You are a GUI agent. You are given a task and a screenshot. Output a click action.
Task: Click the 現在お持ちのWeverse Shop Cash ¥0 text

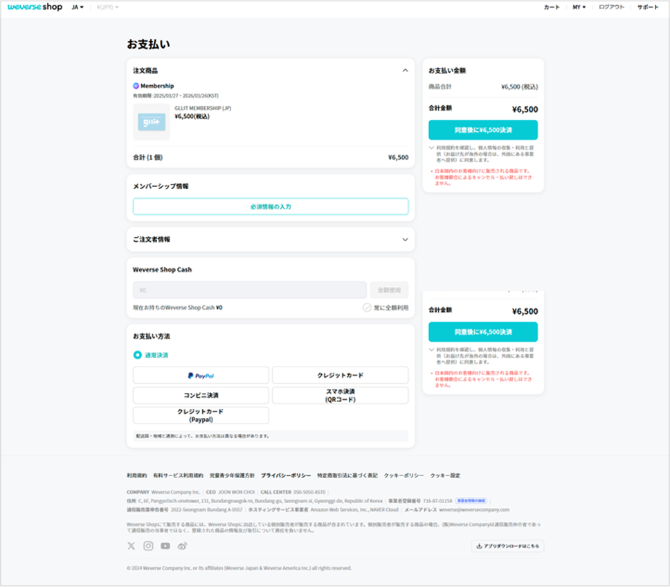click(178, 308)
